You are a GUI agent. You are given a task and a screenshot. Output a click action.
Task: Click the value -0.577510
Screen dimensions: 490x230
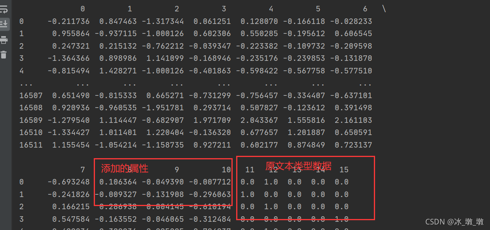point(351,71)
